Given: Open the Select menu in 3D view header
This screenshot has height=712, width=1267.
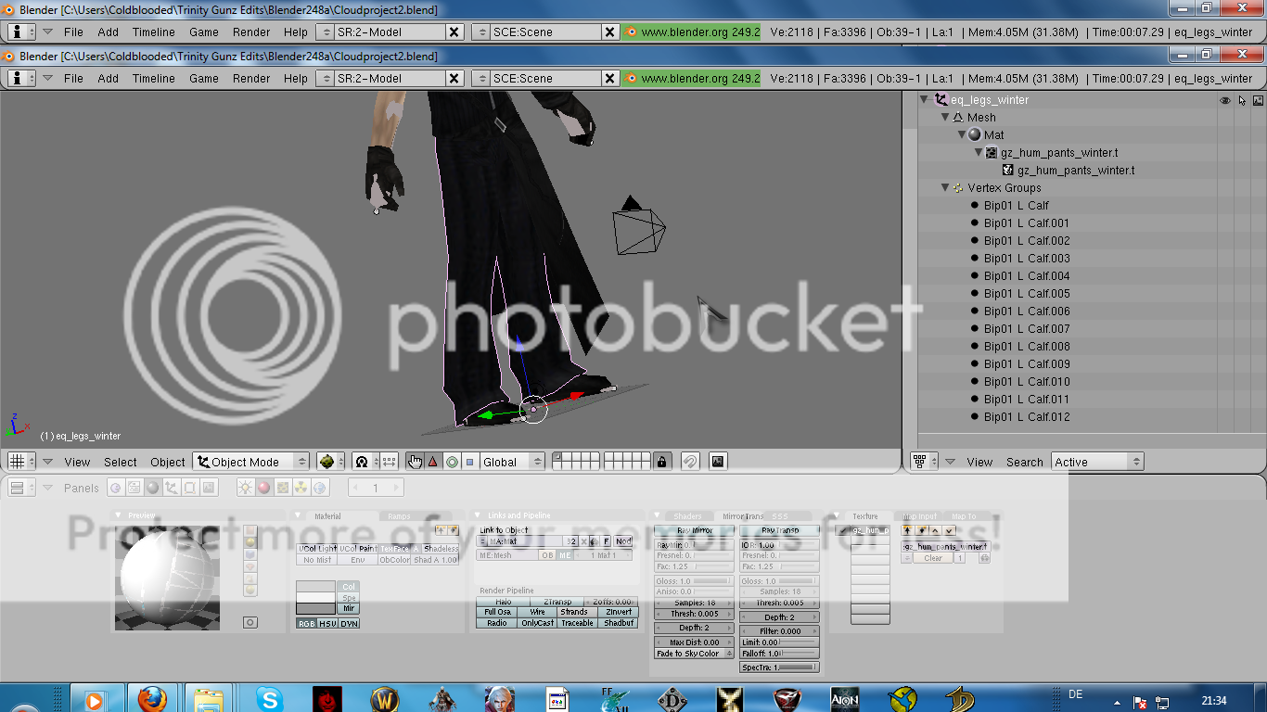Looking at the screenshot, I should click(120, 462).
